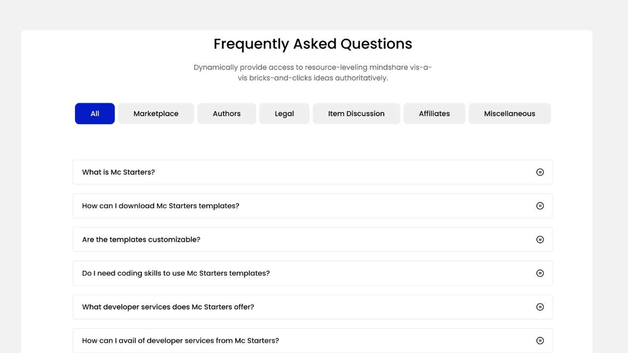Show the Legal FAQ category

[284, 114]
